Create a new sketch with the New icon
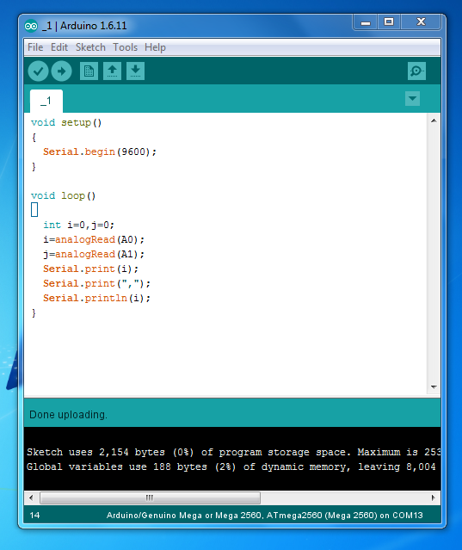The height and width of the screenshot is (550, 462). [x=89, y=71]
